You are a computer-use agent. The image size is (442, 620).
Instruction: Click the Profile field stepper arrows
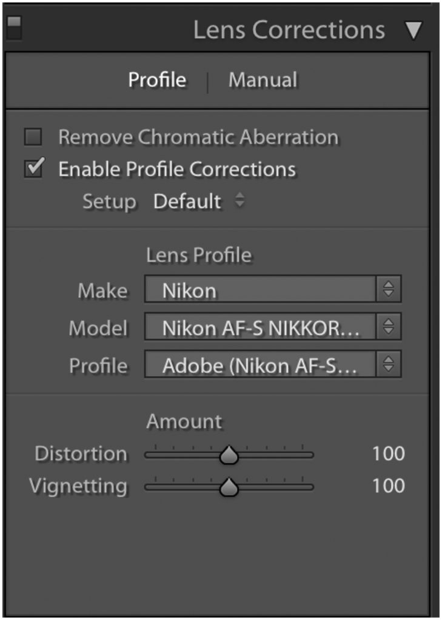[x=389, y=364]
